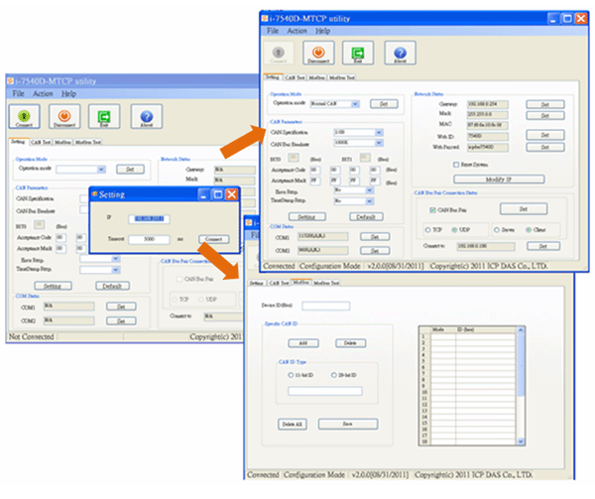Enable Reset System checkbox
595x499 pixels.
pyautogui.click(x=456, y=165)
